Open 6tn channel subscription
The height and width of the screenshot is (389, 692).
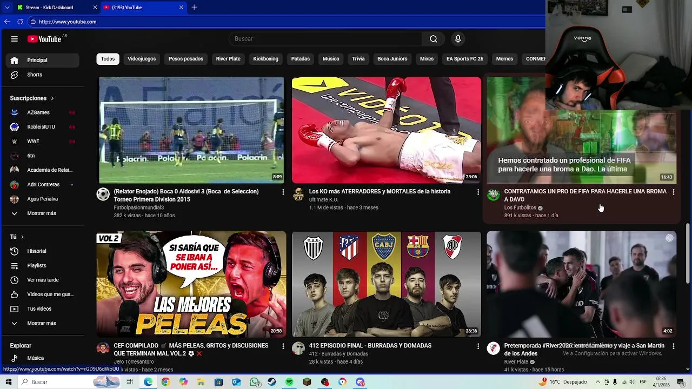point(42,156)
